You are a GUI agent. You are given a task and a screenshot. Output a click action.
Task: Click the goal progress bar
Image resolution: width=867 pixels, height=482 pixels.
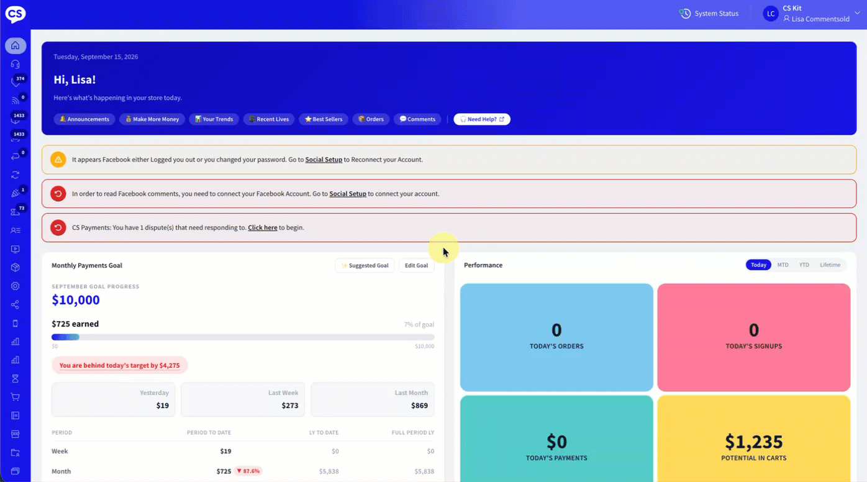[x=243, y=337]
